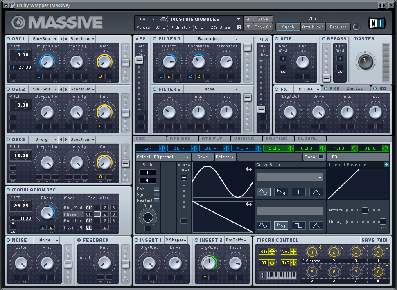This screenshot has width=397, height=290.
Task: Click the Internal Envelope Attack slider
Action: [x=365, y=210]
